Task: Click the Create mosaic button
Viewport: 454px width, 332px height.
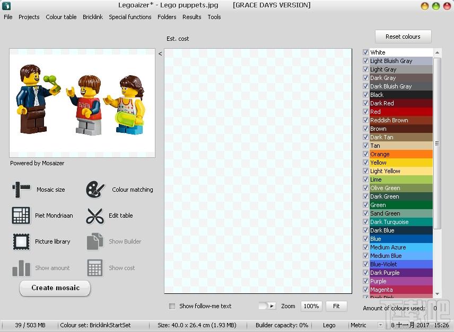Action: (x=55, y=288)
